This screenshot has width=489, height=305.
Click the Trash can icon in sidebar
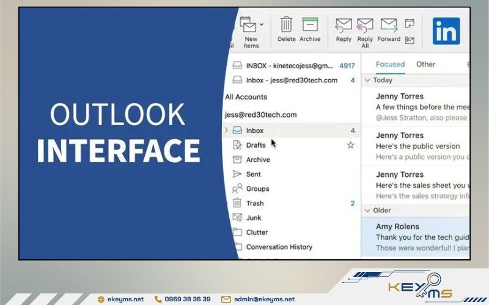(237, 203)
